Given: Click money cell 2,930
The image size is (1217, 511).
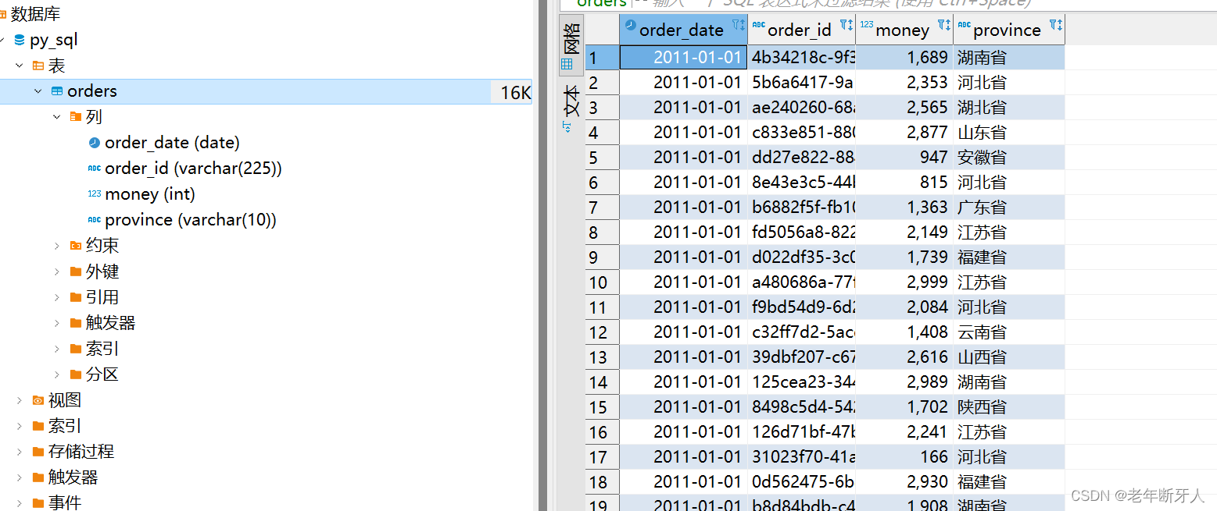Looking at the screenshot, I should click(x=904, y=482).
